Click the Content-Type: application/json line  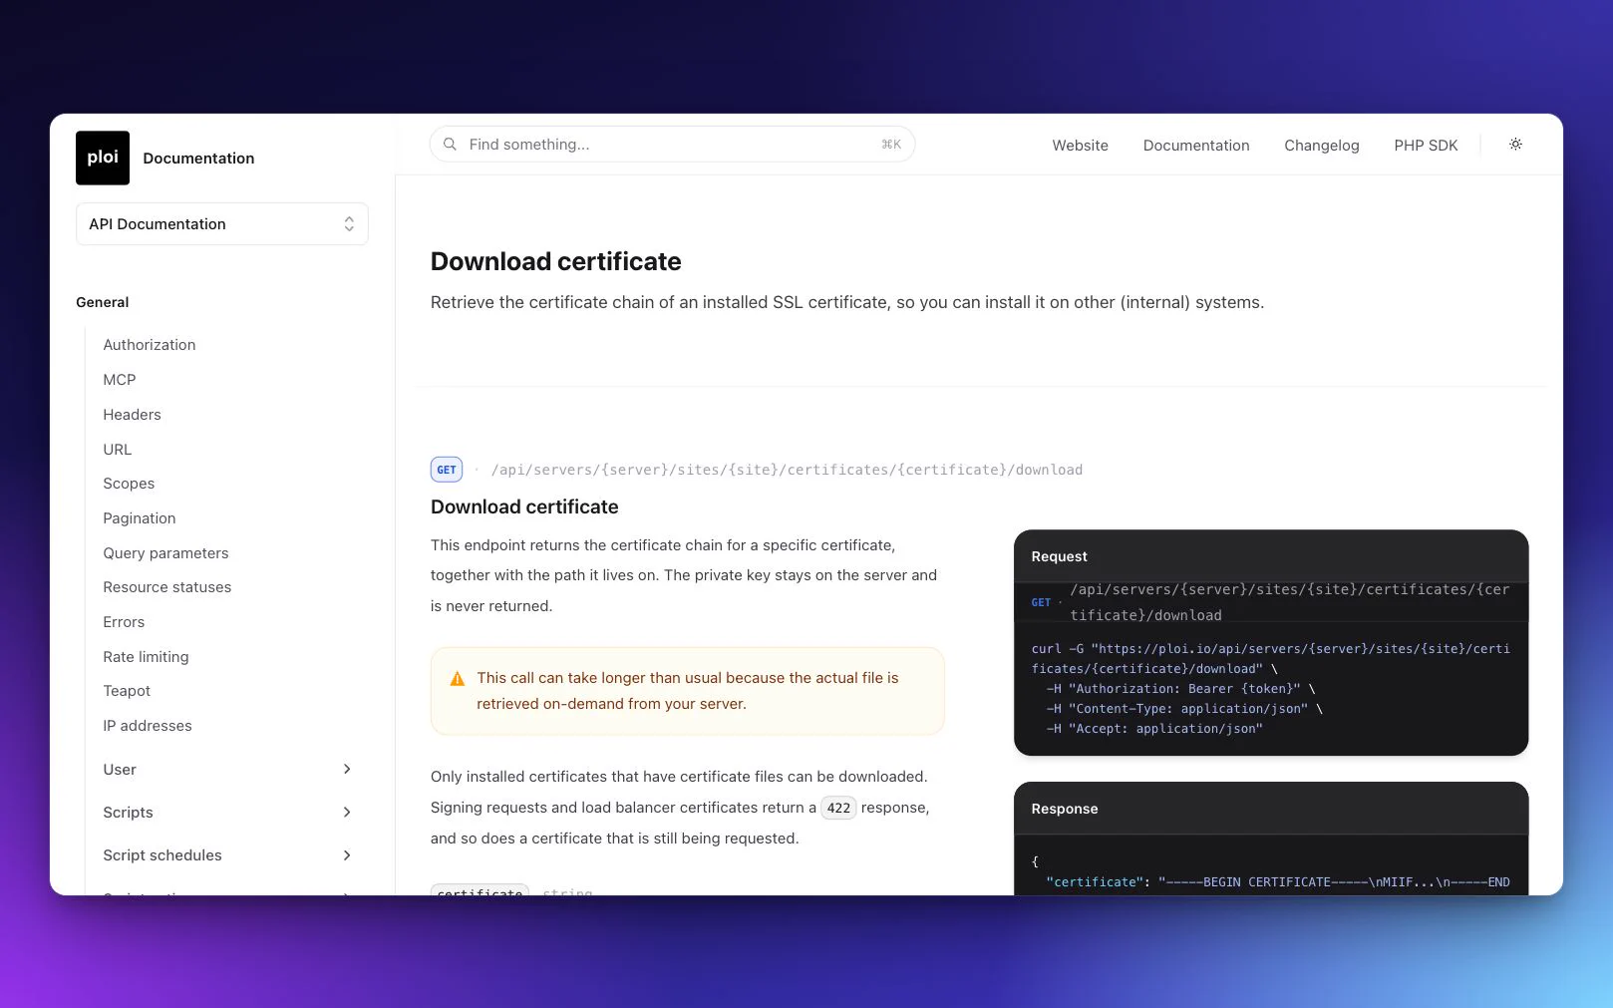click(1184, 709)
